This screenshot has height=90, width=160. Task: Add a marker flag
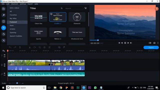click(x=64, y=47)
